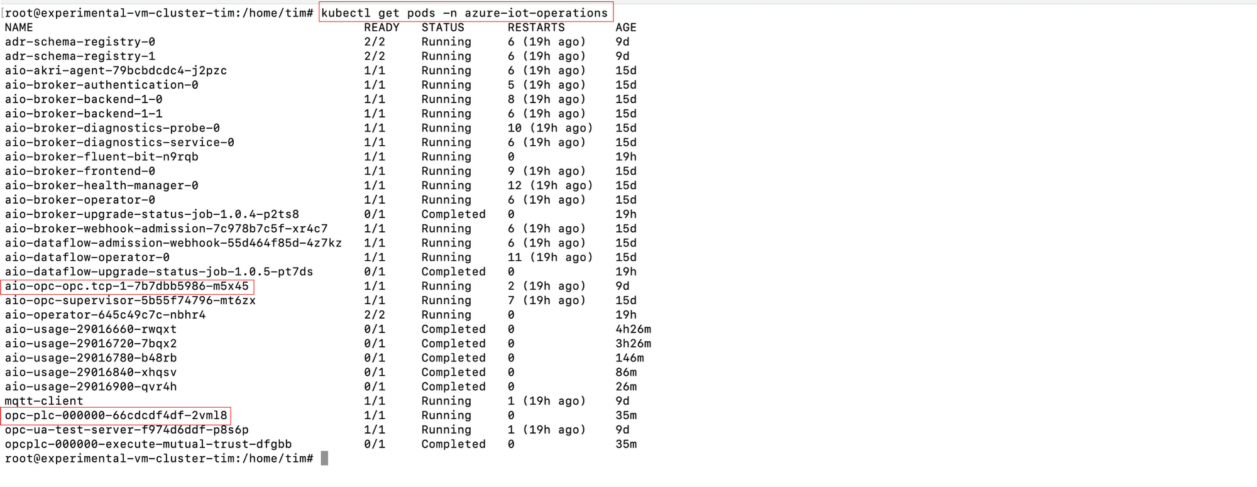Click restarts value 7 (19h ago)
This screenshot has width=1257, height=487.
[x=547, y=301]
